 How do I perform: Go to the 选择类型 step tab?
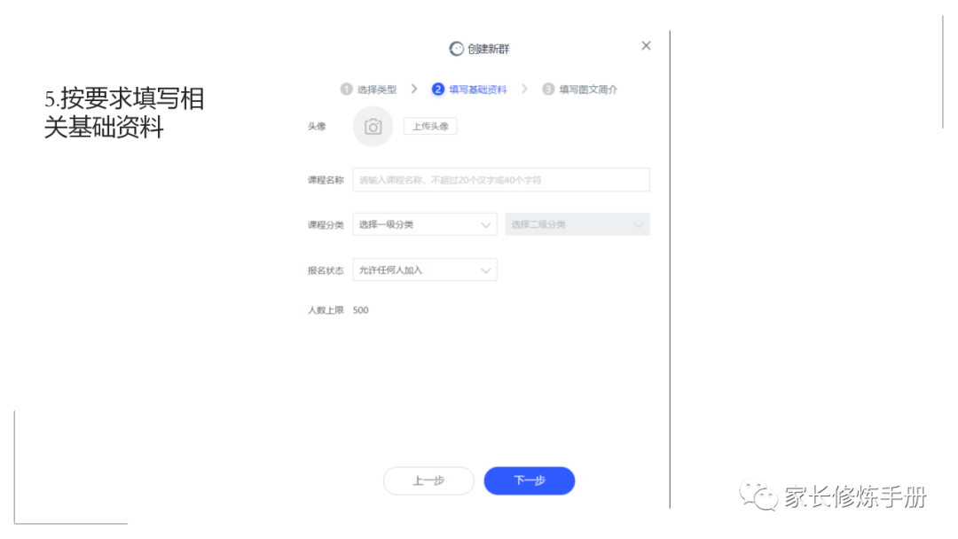[376, 90]
